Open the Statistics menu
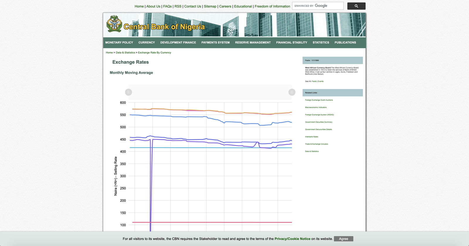The image size is (469, 246). tap(321, 42)
